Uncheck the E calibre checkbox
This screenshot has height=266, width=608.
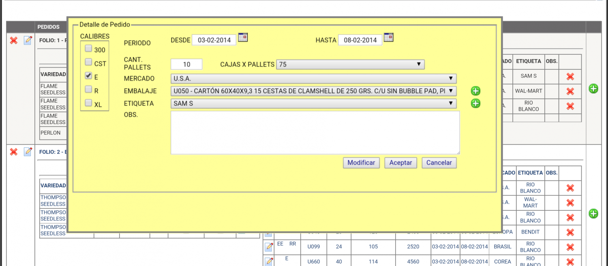88,76
